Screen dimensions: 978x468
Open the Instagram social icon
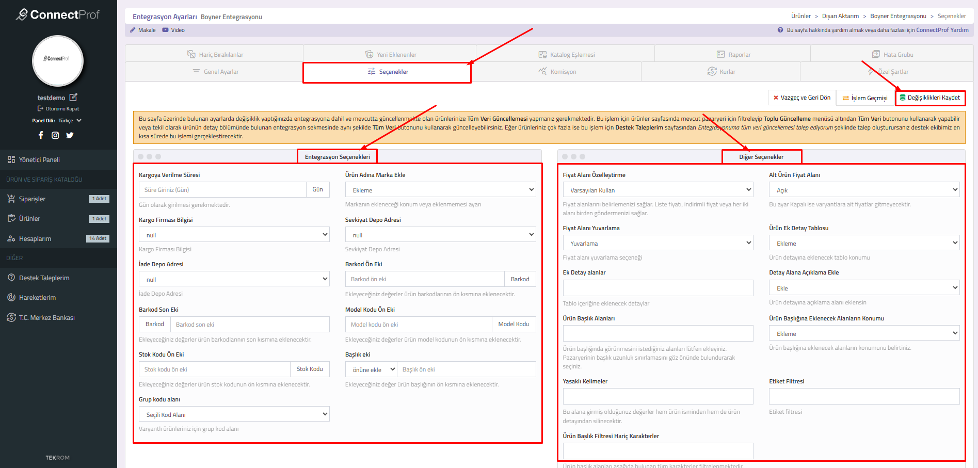[x=55, y=135]
